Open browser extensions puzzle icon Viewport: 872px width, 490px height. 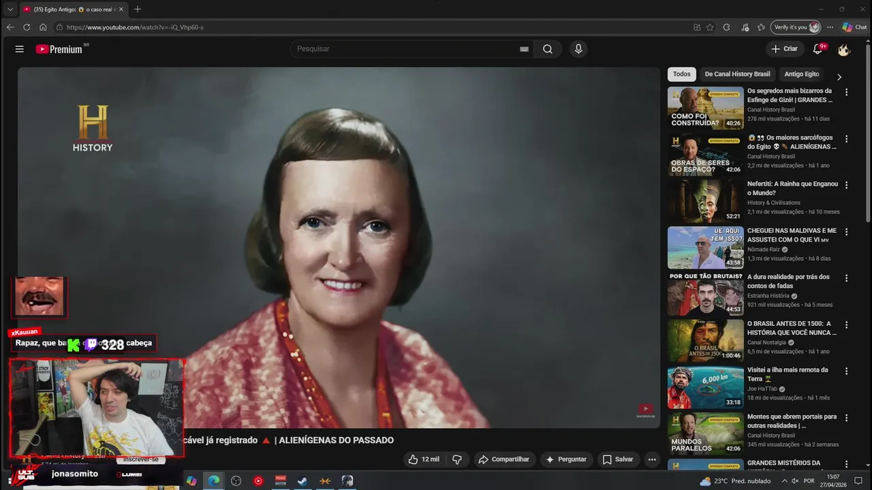(726, 27)
